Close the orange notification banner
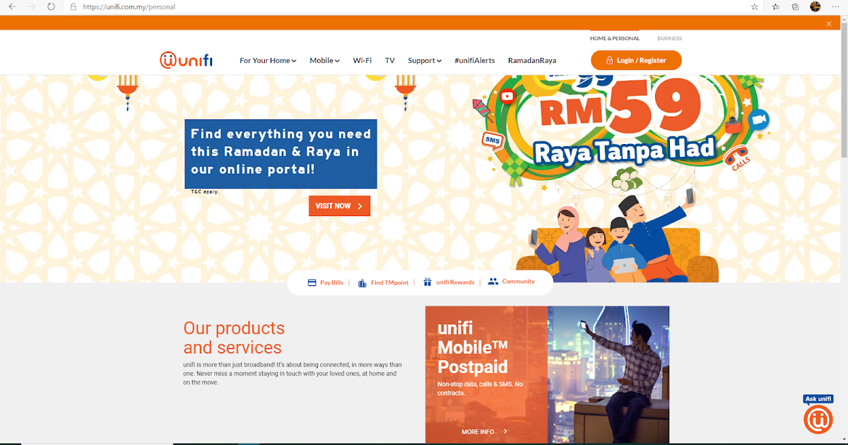 [x=829, y=23]
